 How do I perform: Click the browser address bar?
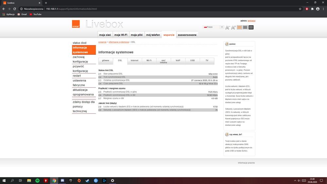[164, 9]
